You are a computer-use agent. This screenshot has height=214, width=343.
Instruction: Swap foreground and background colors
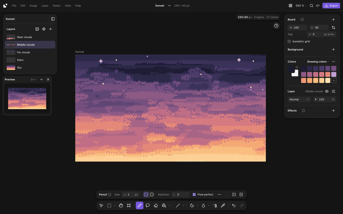297,67
